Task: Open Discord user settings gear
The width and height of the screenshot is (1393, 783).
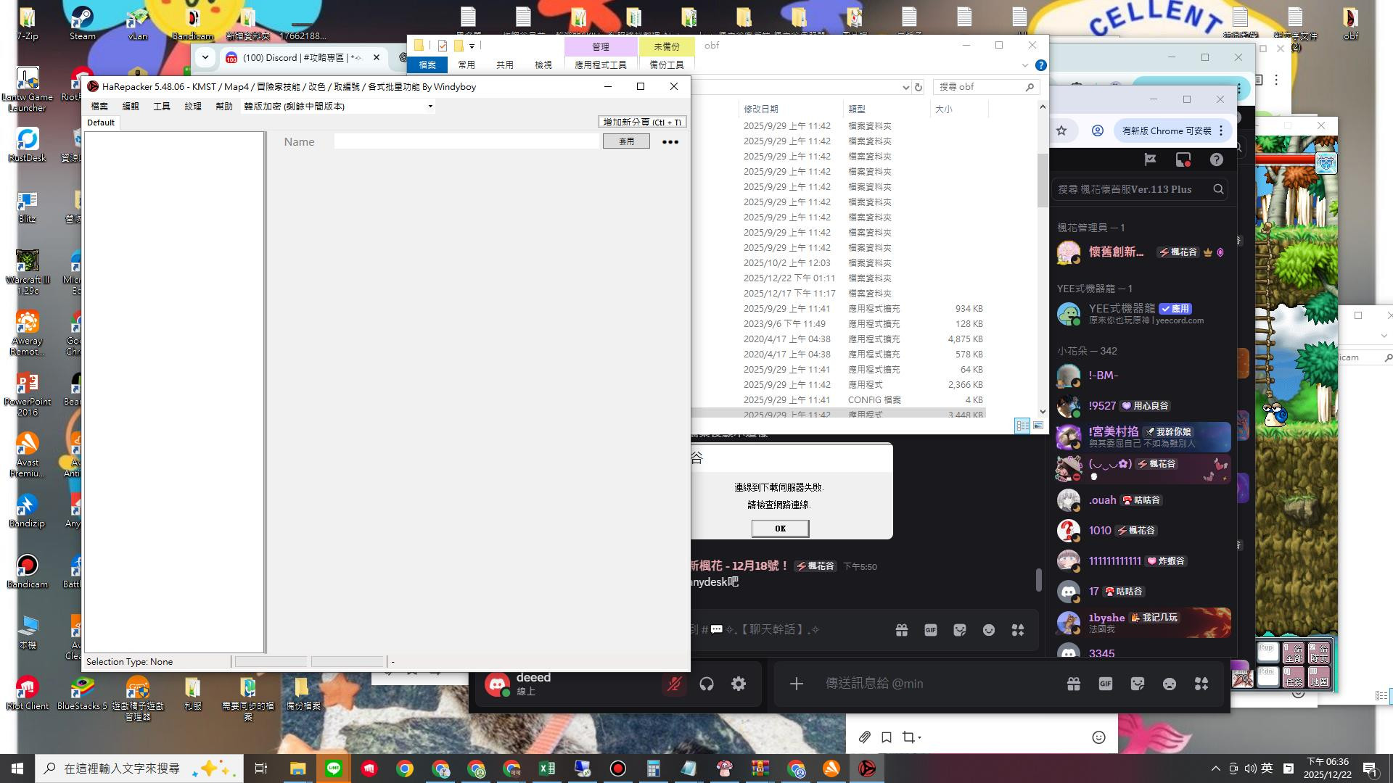Action: point(739,684)
